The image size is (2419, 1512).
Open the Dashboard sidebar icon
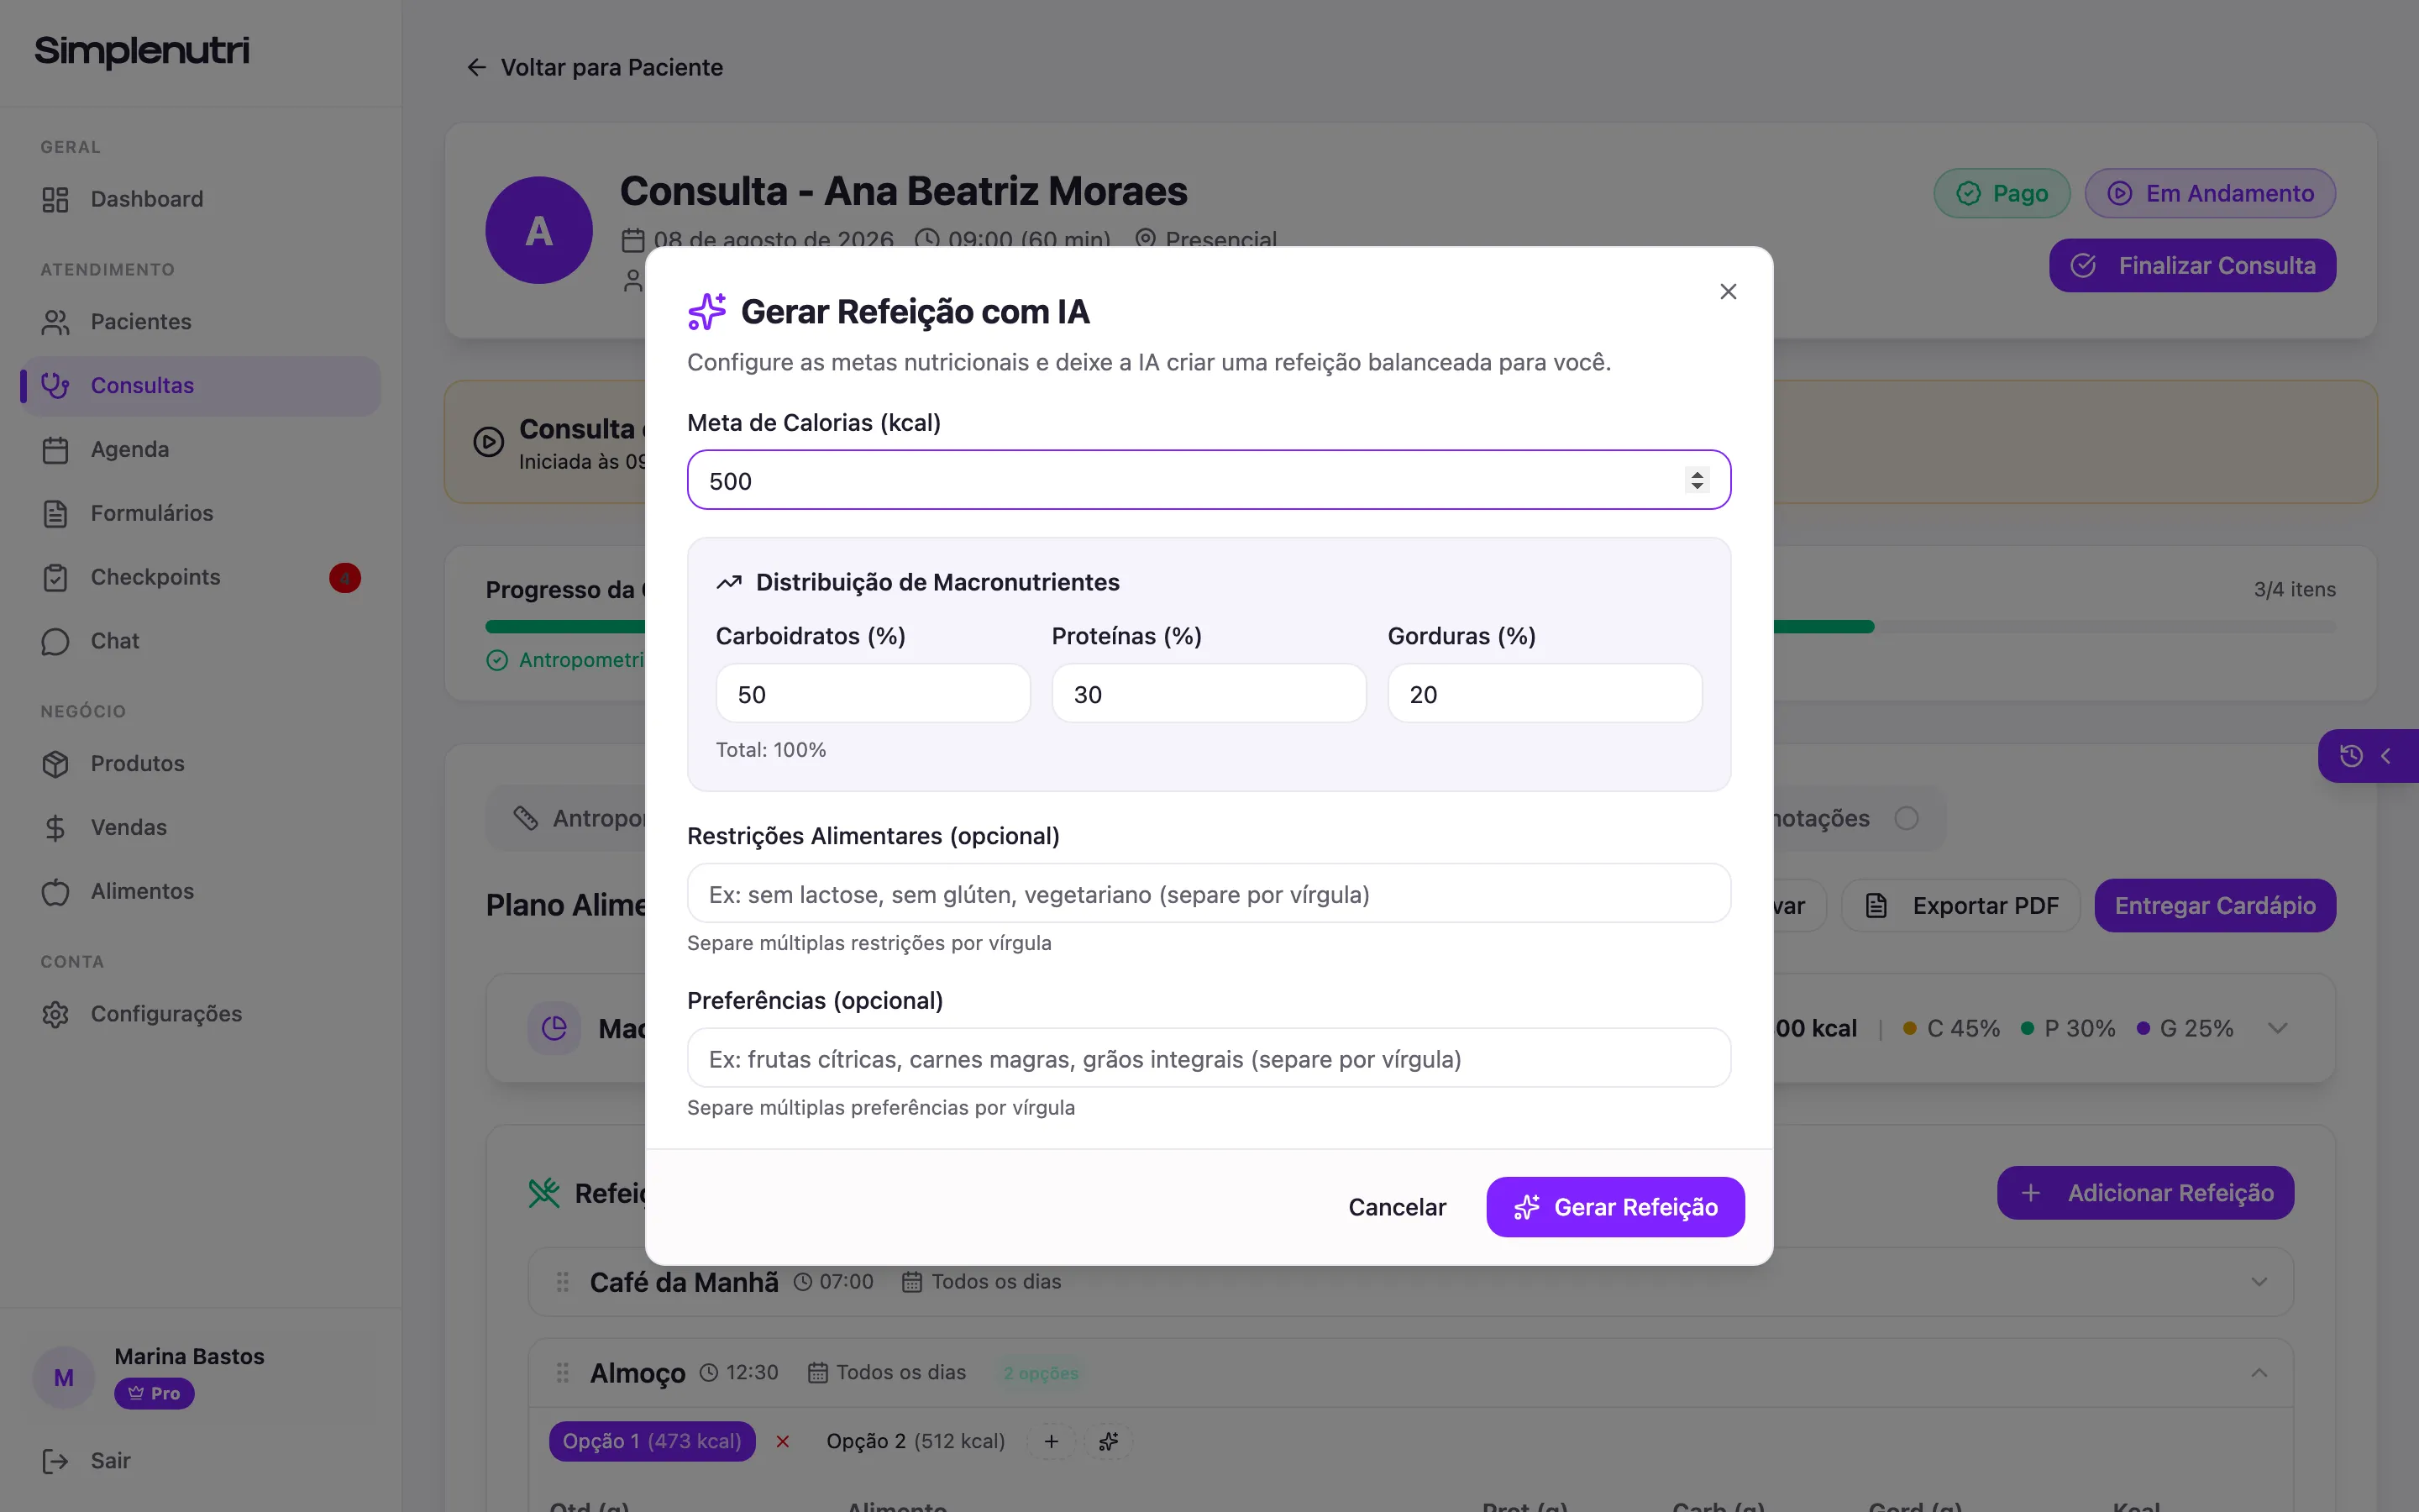[x=55, y=199]
